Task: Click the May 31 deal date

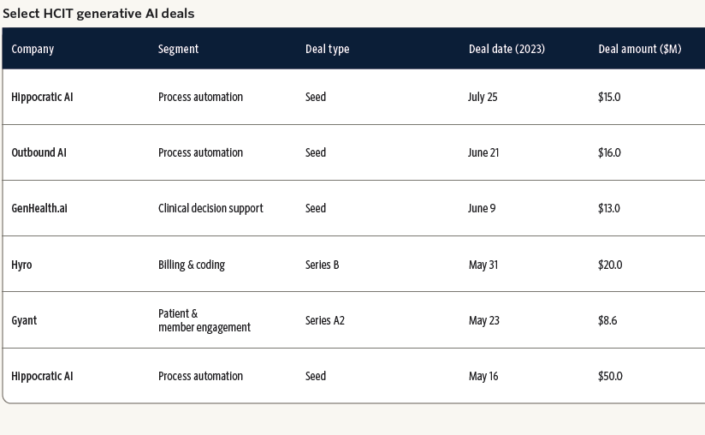Action: [x=483, y=265]
